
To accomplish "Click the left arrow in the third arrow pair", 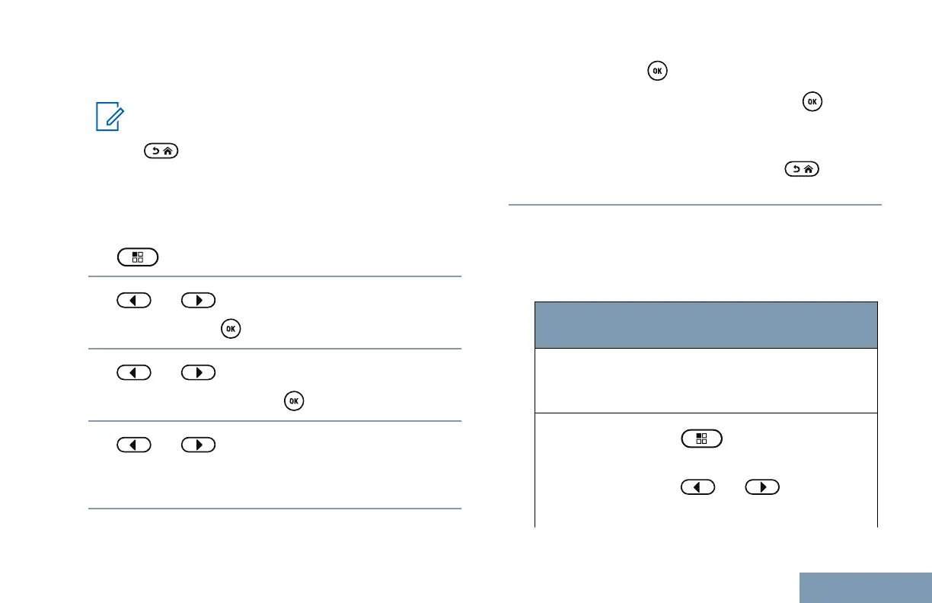I will coord(133,445).
